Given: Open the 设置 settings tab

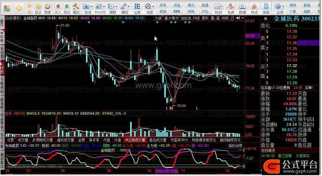Looking at the screenshot, I should [x=11, y=140].
